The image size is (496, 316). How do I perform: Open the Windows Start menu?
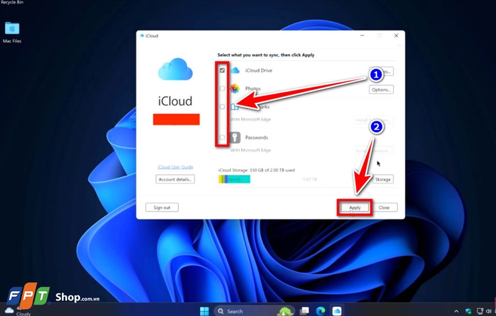point(205,311)
